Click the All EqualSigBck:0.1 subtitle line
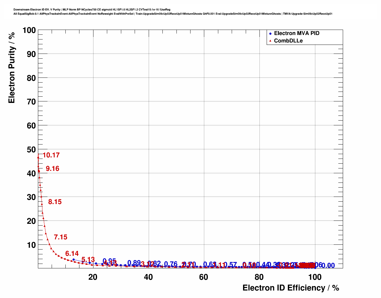This screenshot has width=381, height=298. pos(173,14)
